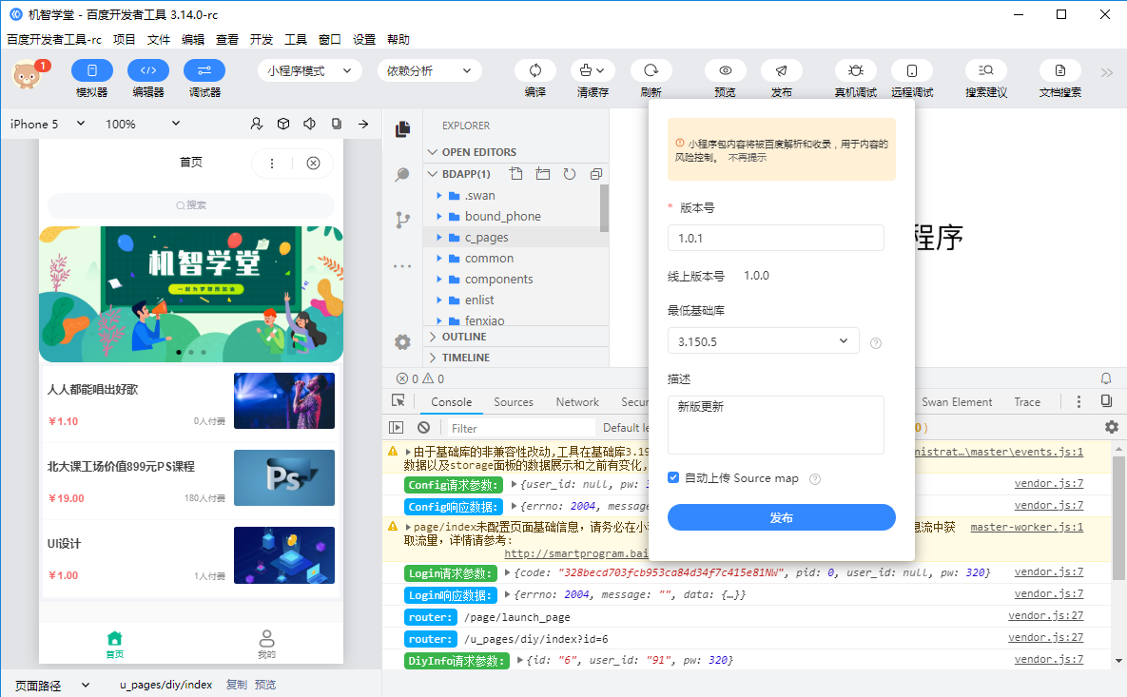
Task: Open the 文件 menu
Action: coord(159,40)
